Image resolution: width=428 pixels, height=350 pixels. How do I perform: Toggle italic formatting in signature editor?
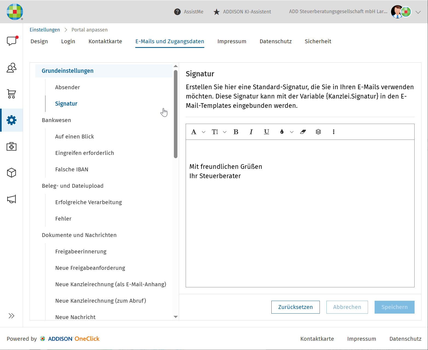point(251,132)
